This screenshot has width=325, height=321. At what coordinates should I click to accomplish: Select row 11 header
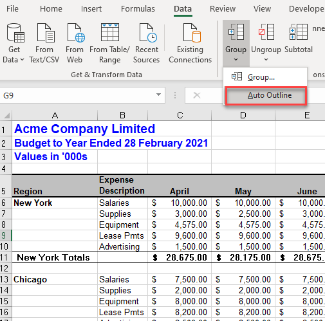point(6,257)
